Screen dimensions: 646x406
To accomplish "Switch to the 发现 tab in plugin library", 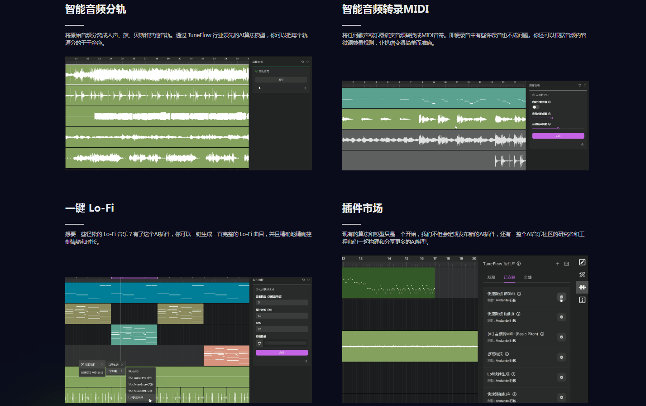I will click(491, 277).
